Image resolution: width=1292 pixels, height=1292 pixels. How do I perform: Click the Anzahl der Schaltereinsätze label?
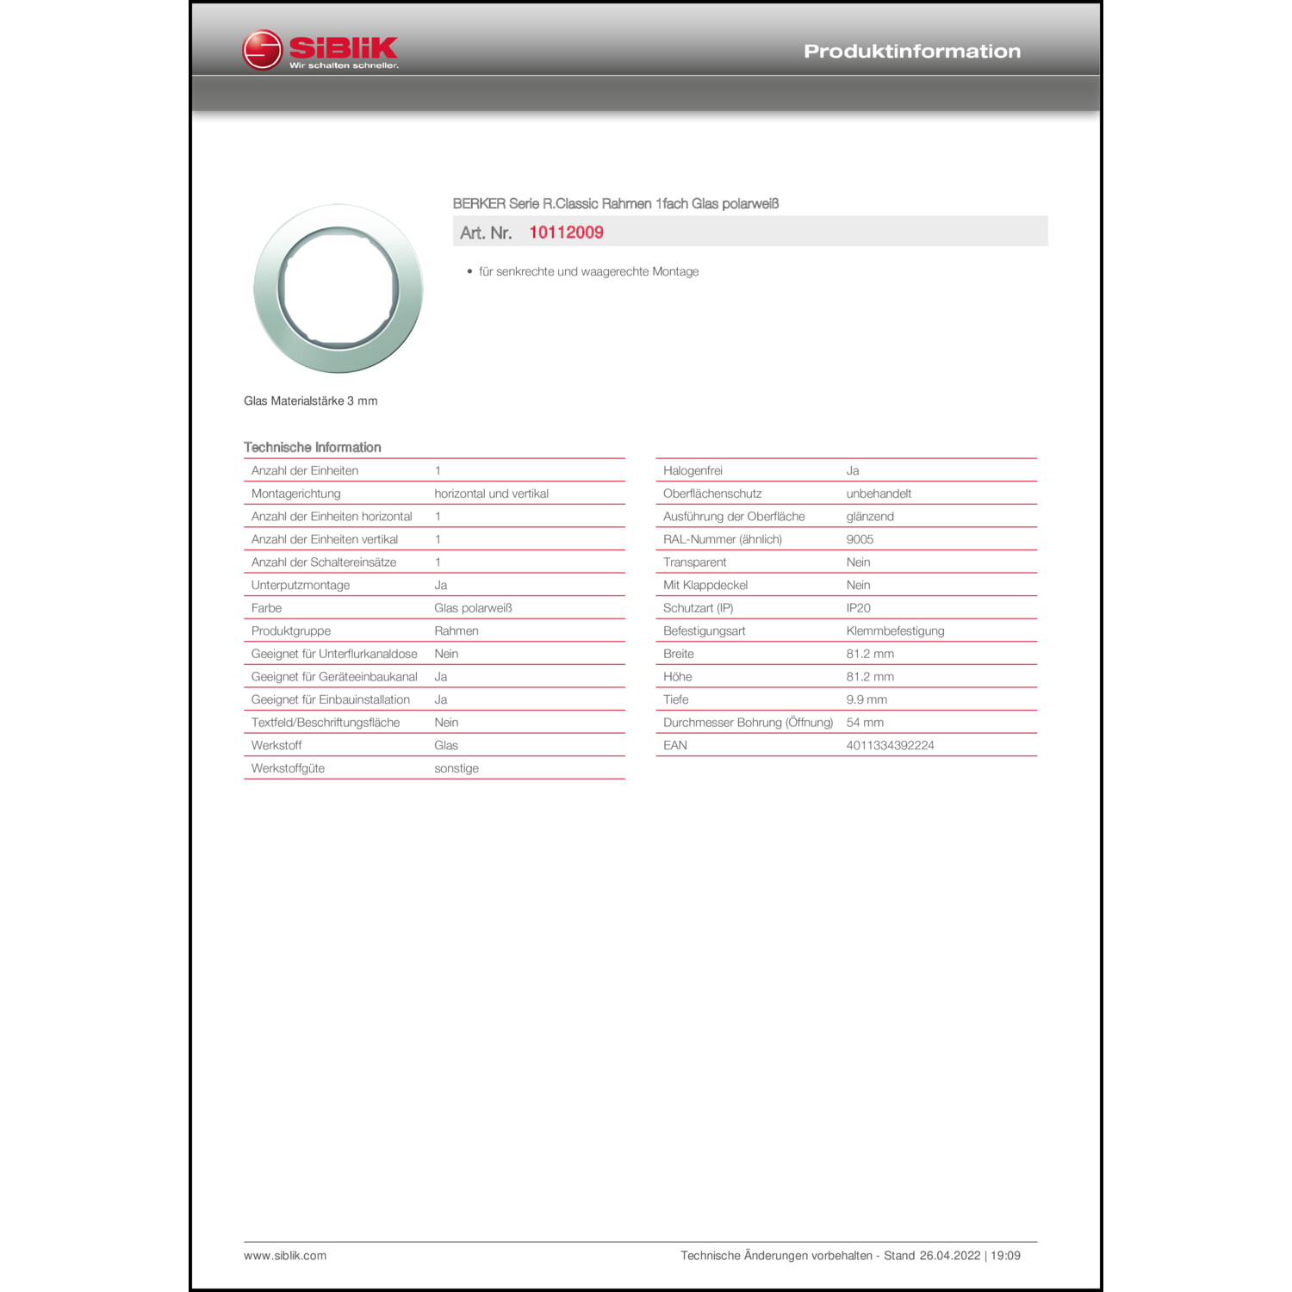click(x=324, y=562)
